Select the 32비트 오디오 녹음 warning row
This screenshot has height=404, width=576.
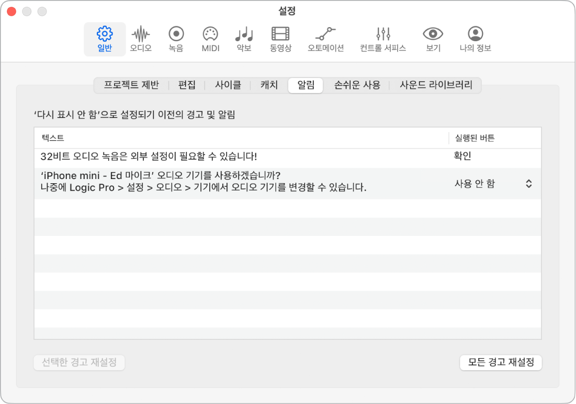pyautogui.click(x=288, y=158)
